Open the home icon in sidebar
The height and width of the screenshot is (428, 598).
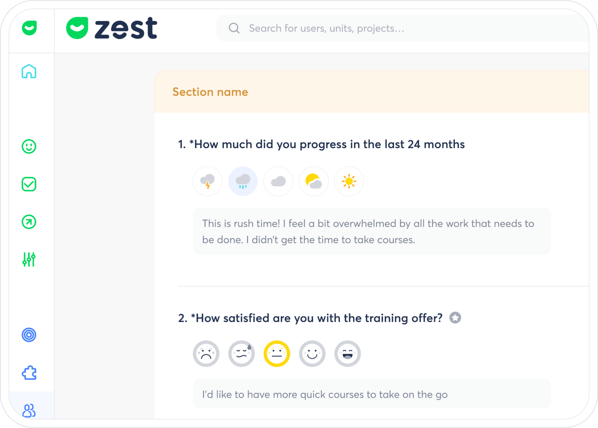point(29,71)
